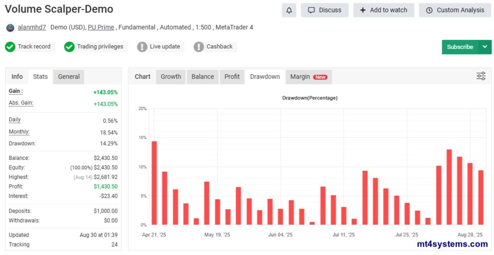Click the Withdrawals $0.00 value
This screenshot has height=255, width=494.
111,220
